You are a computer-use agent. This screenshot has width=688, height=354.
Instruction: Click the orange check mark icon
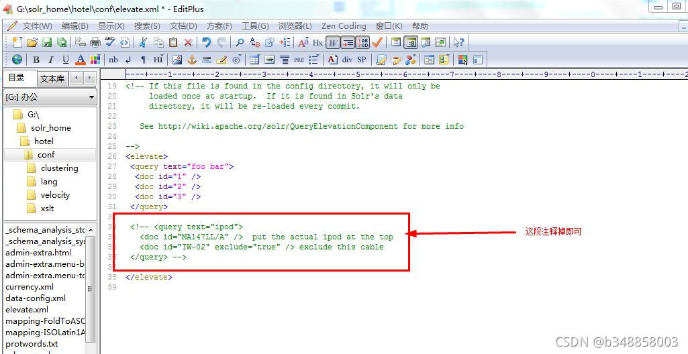[377, 42]
